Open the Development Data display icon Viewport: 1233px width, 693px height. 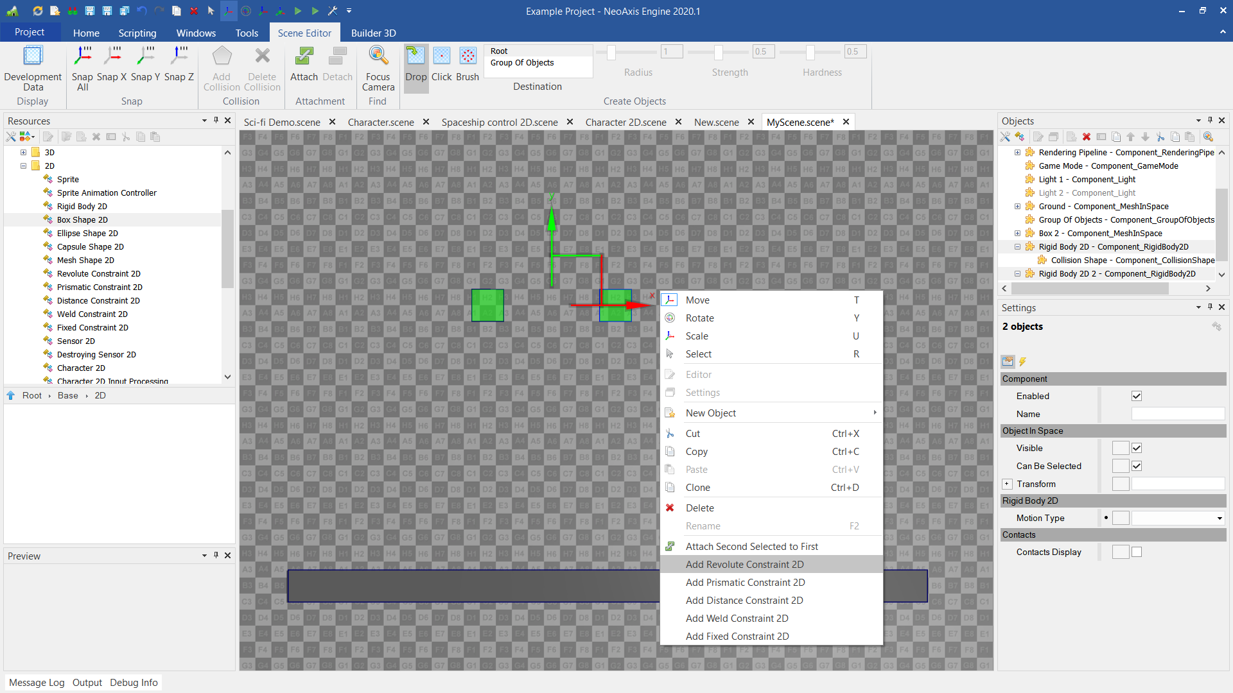coord(33,56)
